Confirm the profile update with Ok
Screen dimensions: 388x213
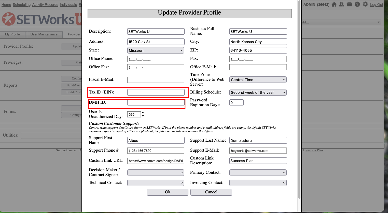168,192
